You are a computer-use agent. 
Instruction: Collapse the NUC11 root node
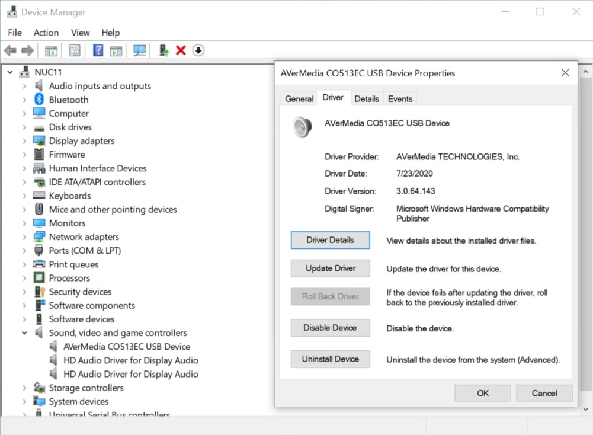coord(10,72)
